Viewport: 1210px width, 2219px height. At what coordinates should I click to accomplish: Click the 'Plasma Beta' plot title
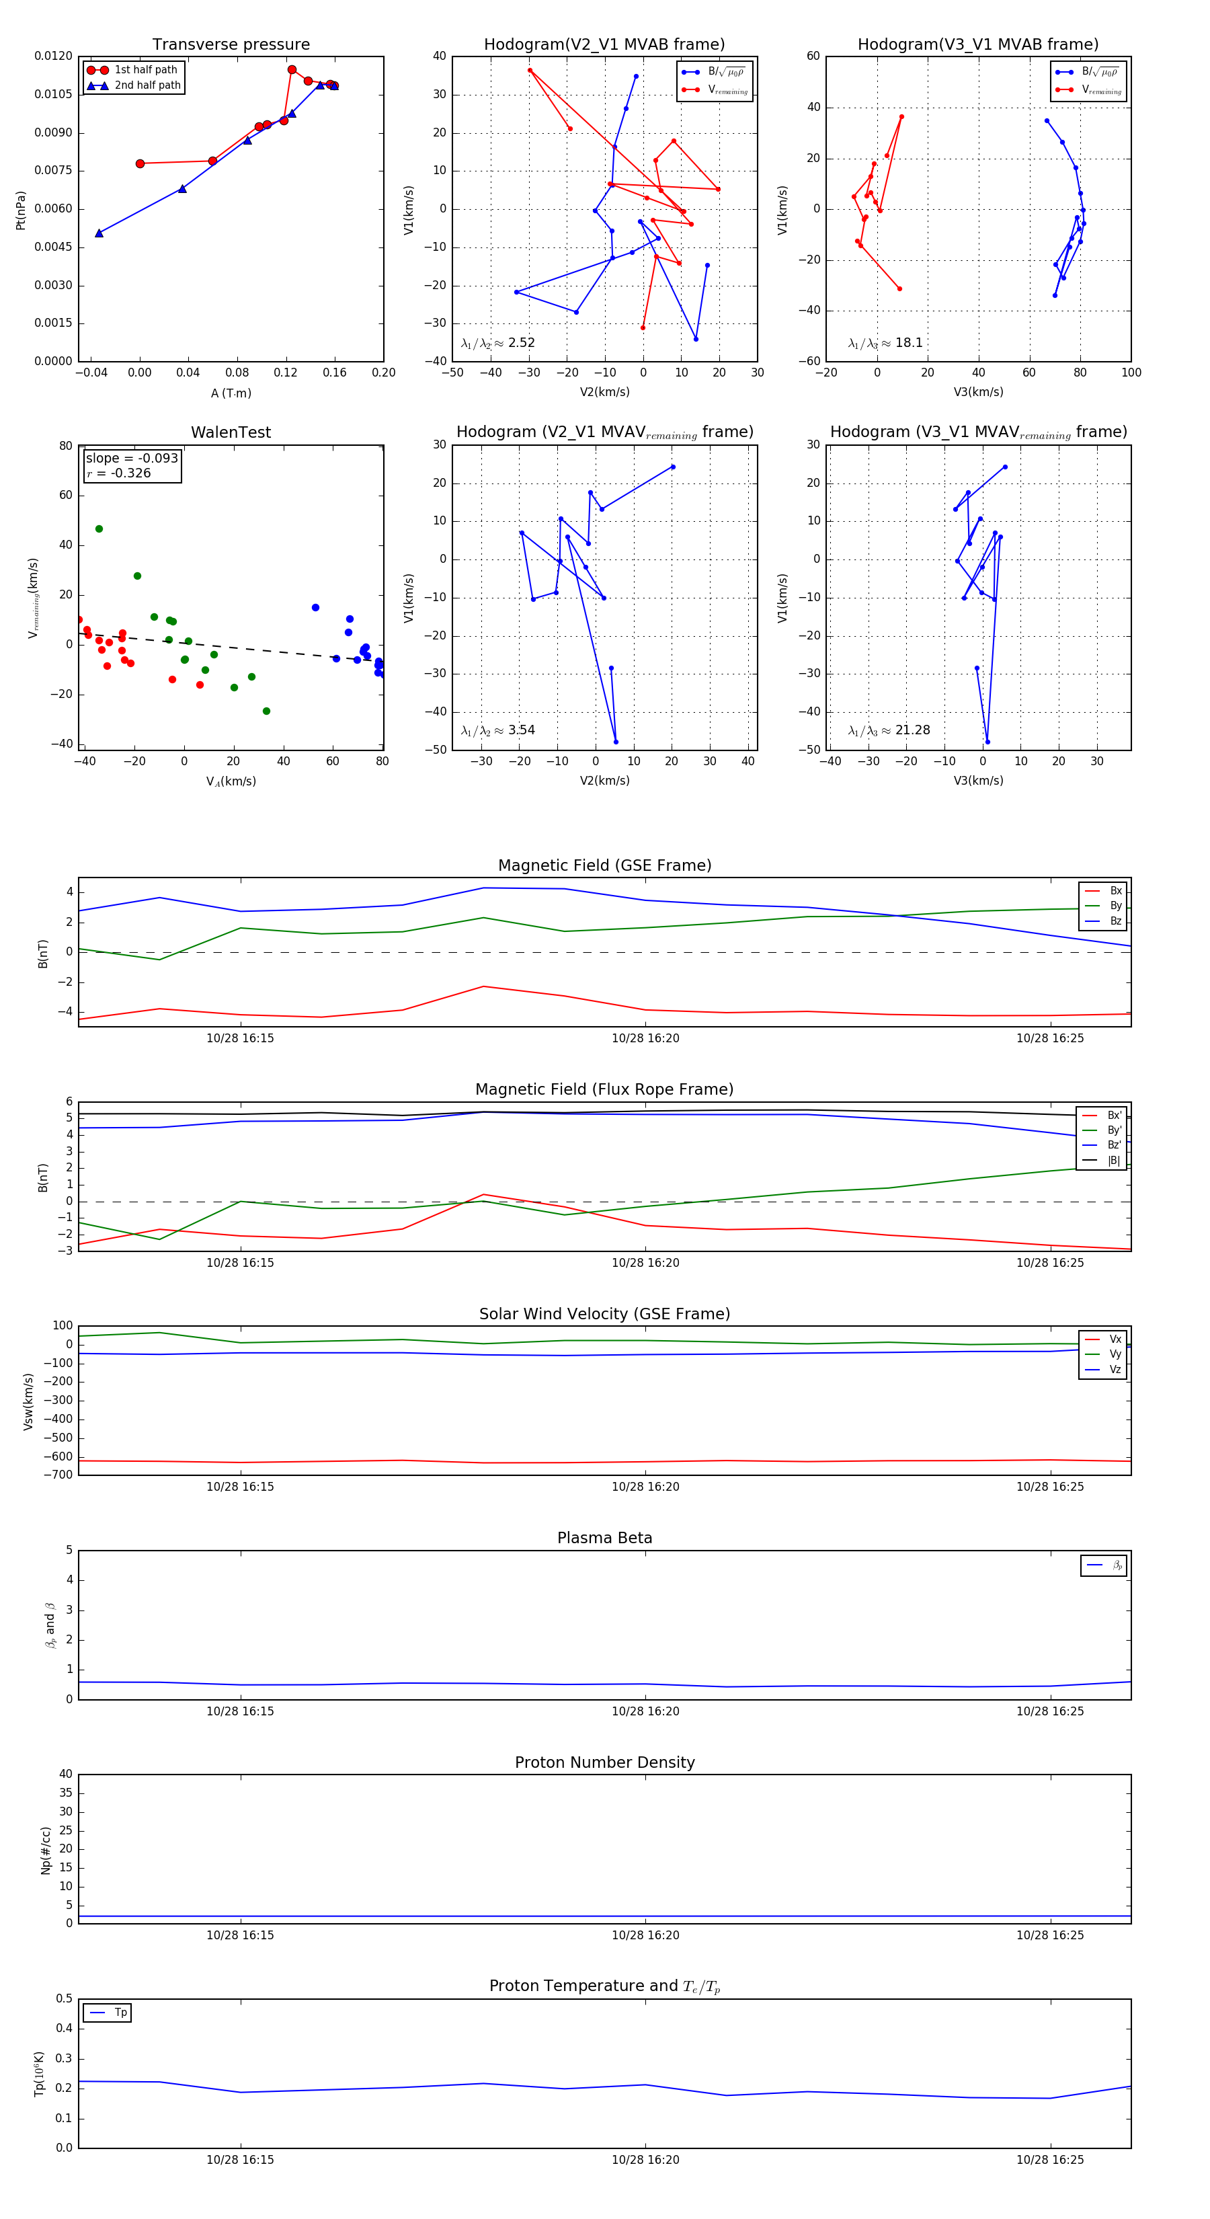tap(604, 1538)
